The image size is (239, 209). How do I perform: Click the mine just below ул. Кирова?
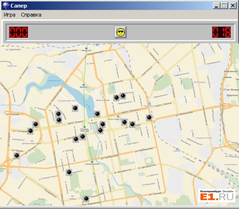[35, 124]
